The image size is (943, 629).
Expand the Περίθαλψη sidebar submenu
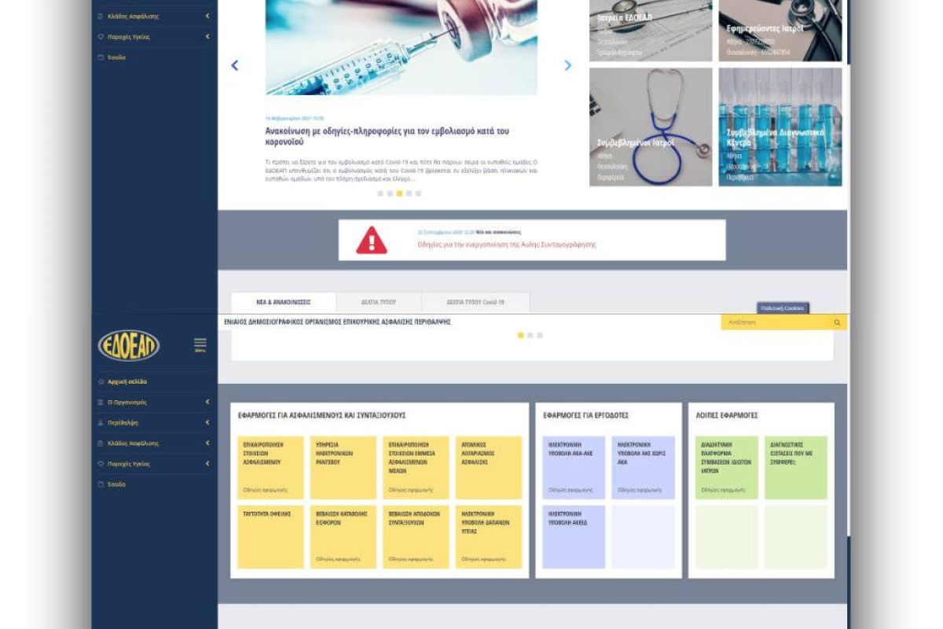click(x=207, y=423)
